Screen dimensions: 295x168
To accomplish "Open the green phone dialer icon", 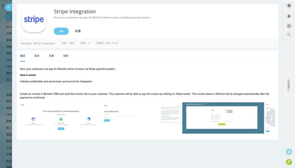I will 289,162.
